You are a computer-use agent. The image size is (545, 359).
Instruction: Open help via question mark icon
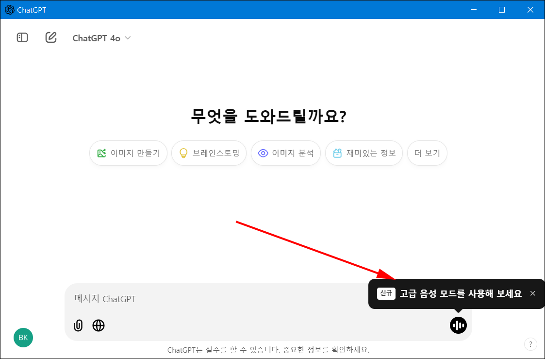click(530, 344)
